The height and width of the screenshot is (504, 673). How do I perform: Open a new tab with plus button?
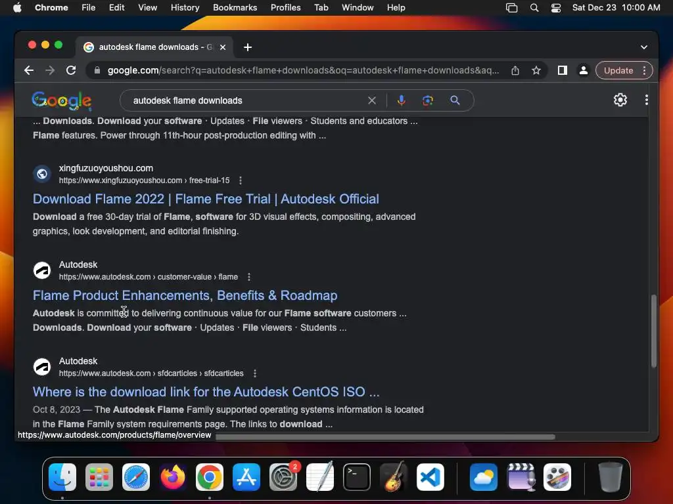248,47
